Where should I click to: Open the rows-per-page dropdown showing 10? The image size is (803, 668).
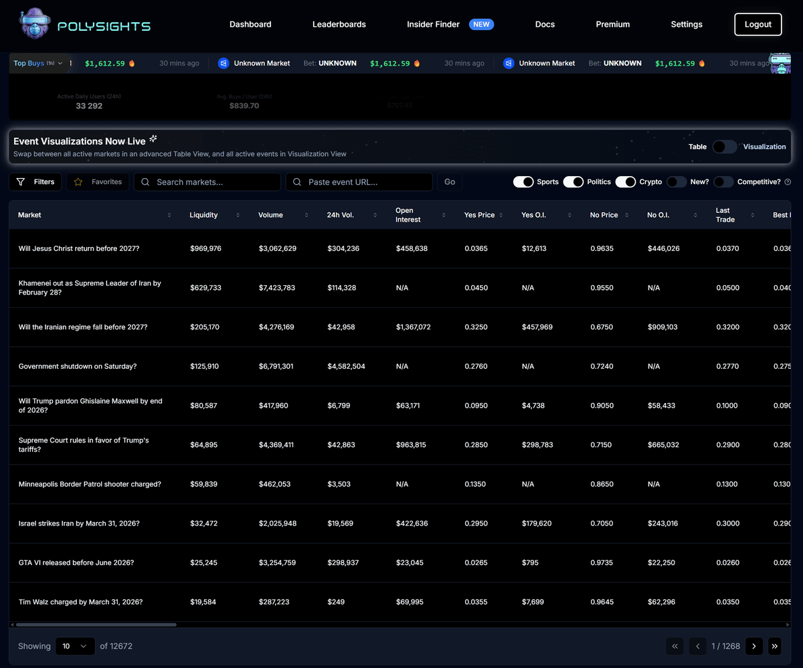point(75,646)
